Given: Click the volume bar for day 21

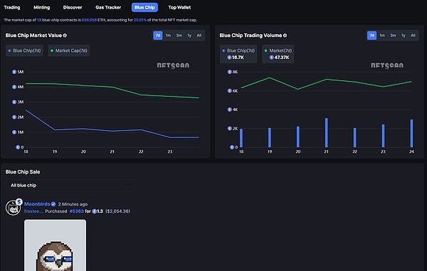Looking at the screenshot, I should pos(326,132).
